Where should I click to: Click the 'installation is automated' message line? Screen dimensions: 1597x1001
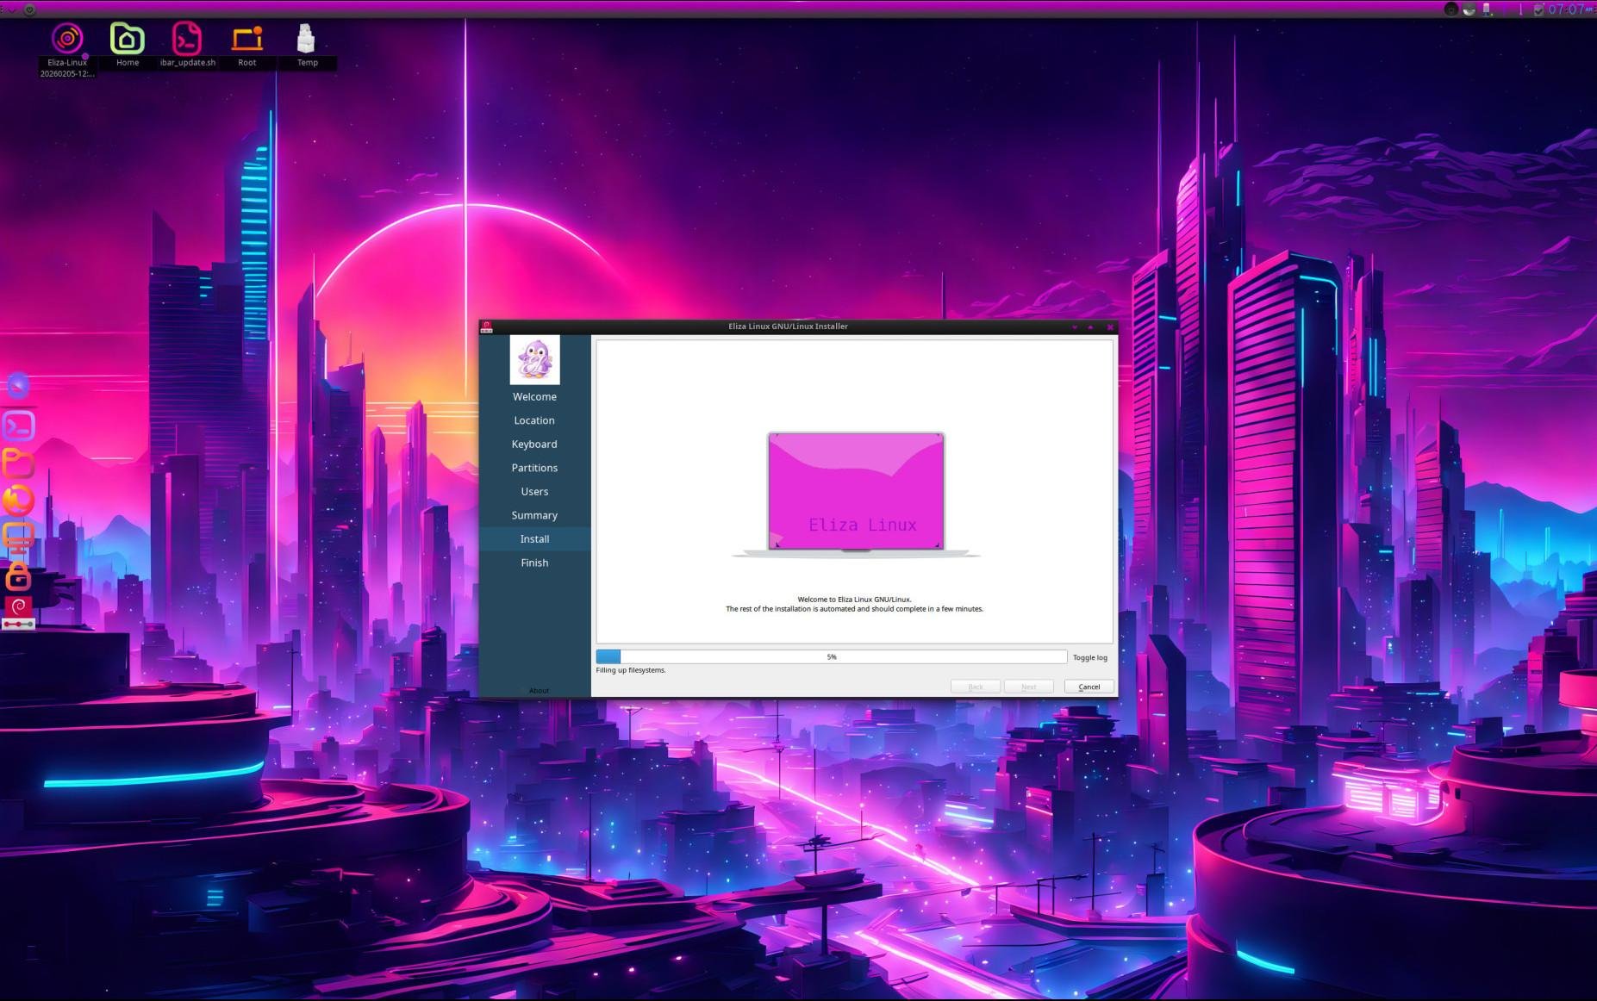tap(854, 609)
